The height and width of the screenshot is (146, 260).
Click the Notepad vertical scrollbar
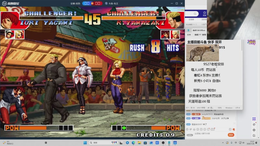(242, 45)
